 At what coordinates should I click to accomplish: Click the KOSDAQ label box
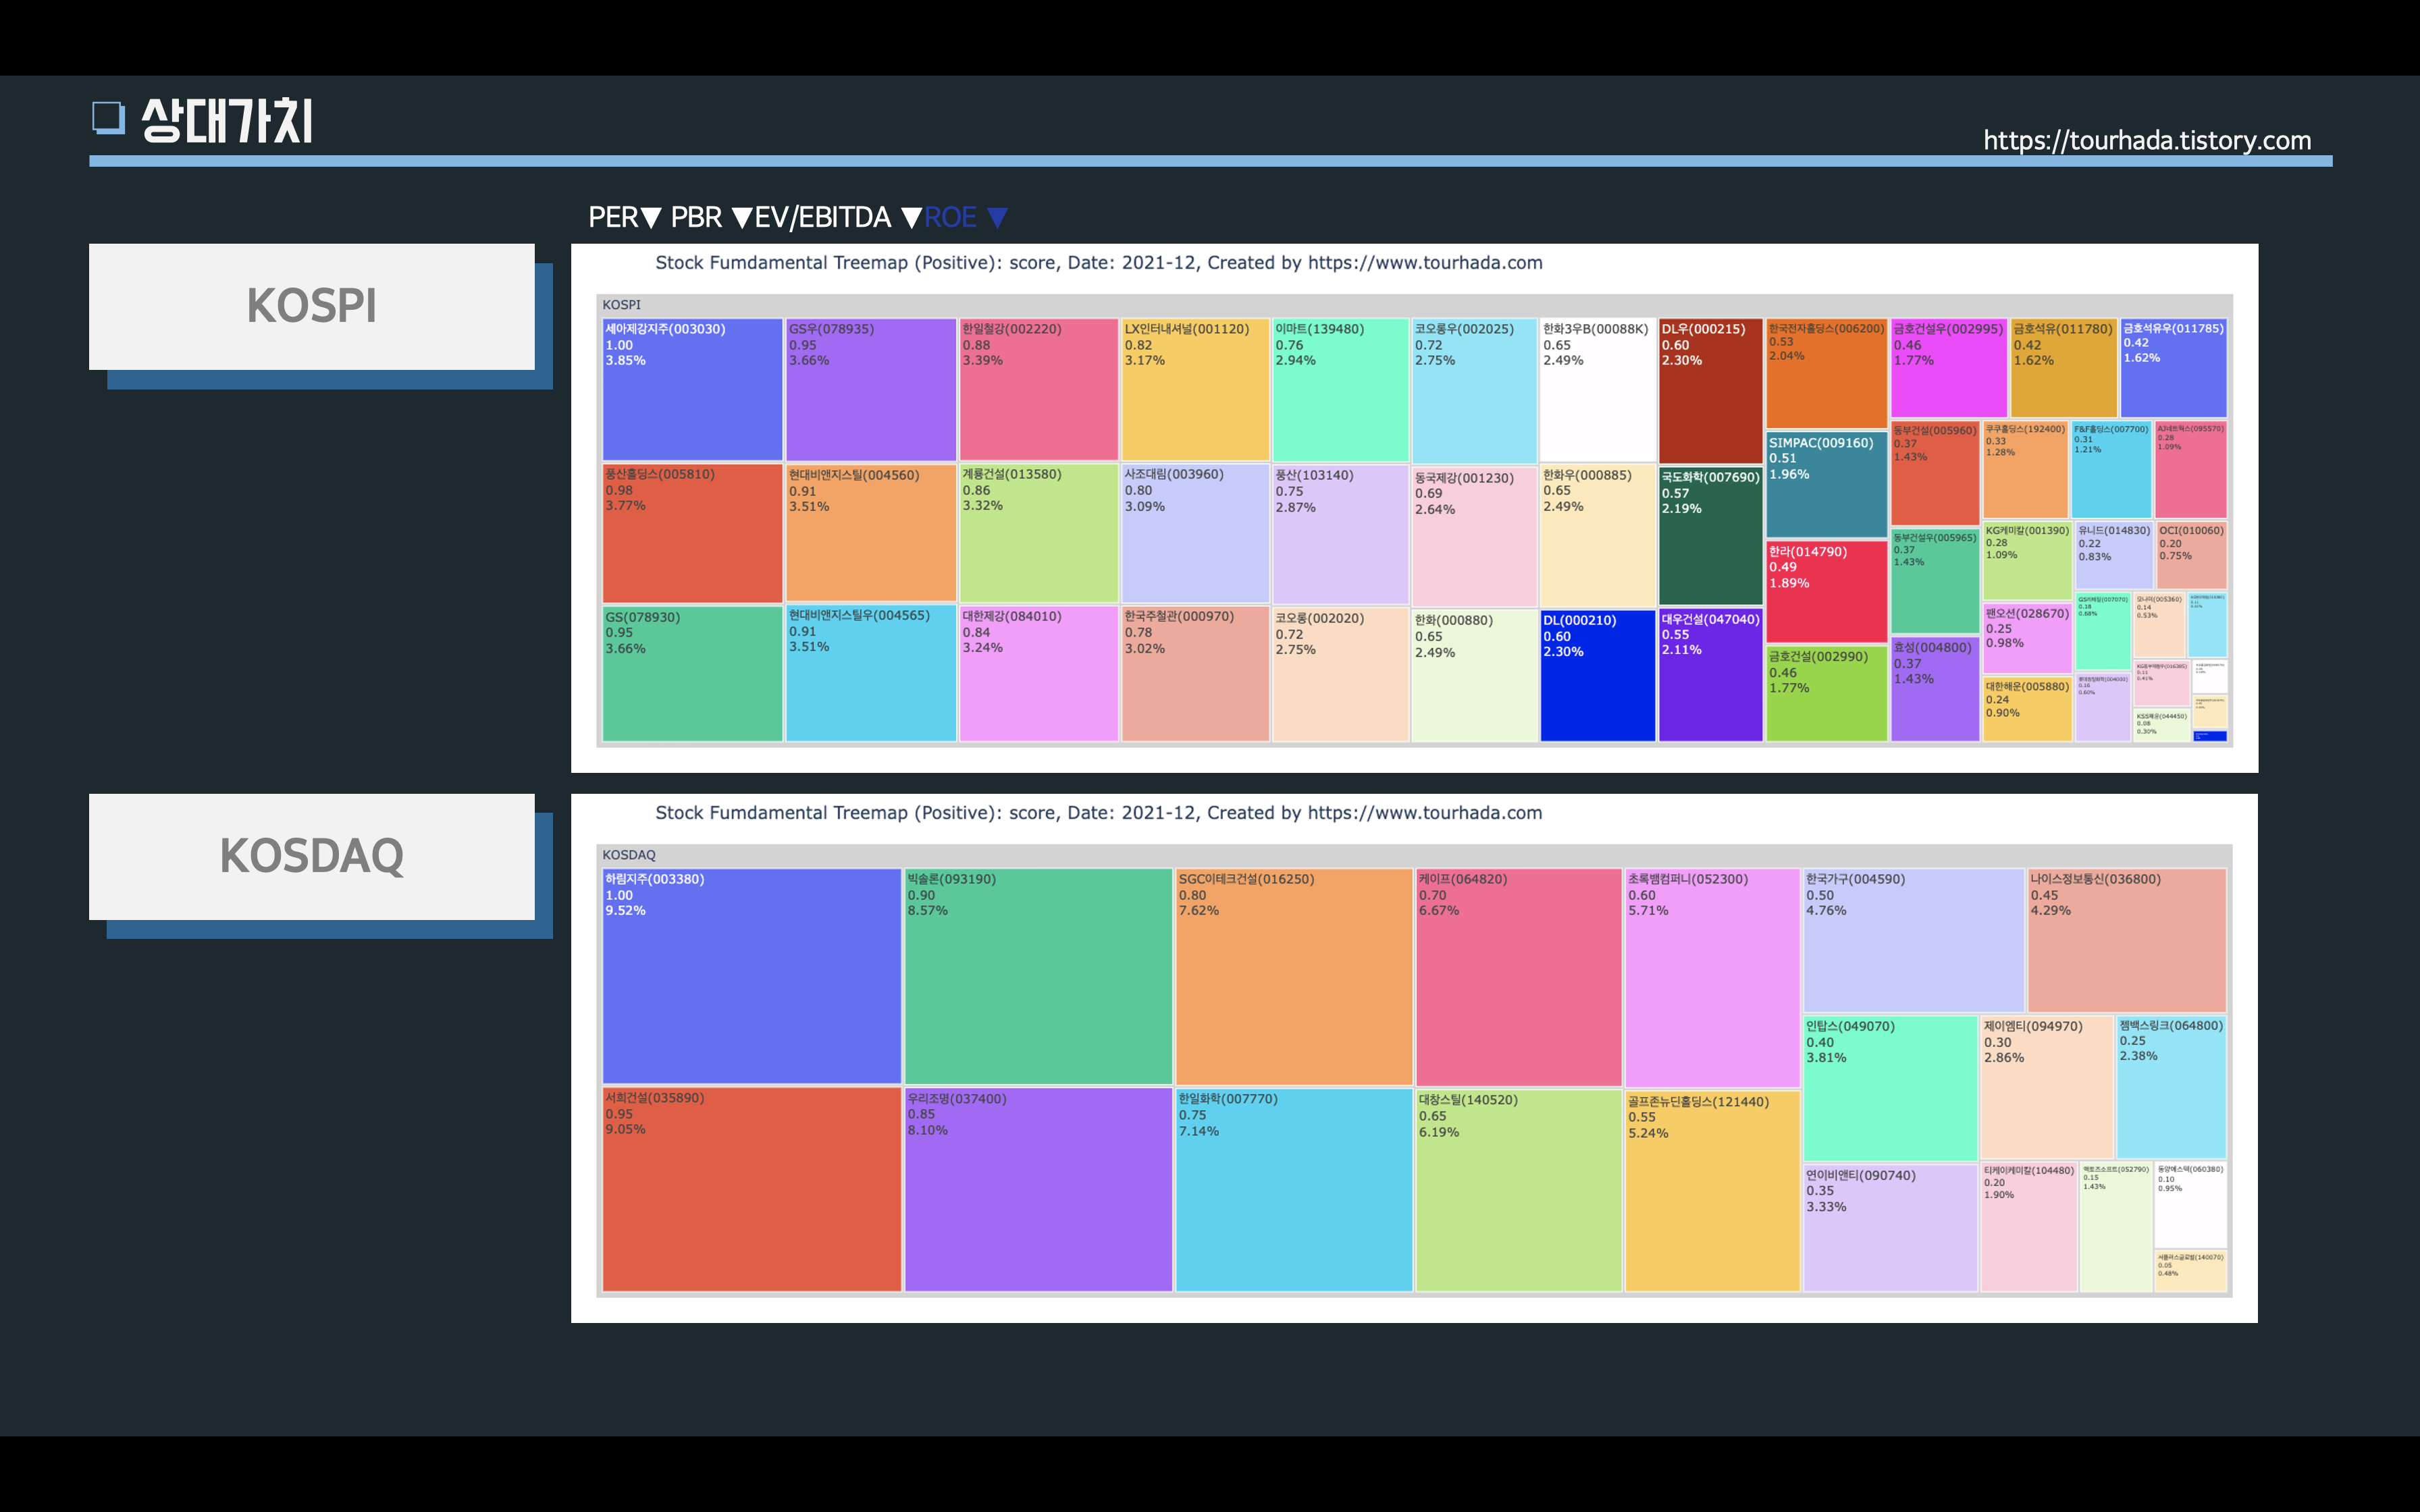tap(311, 856)
